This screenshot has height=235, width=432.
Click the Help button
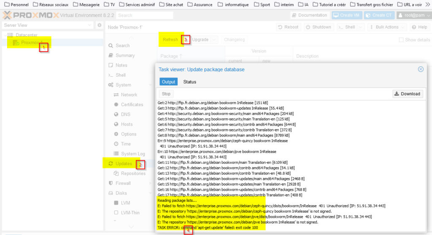pyautogui.click(x=419, y=27)
